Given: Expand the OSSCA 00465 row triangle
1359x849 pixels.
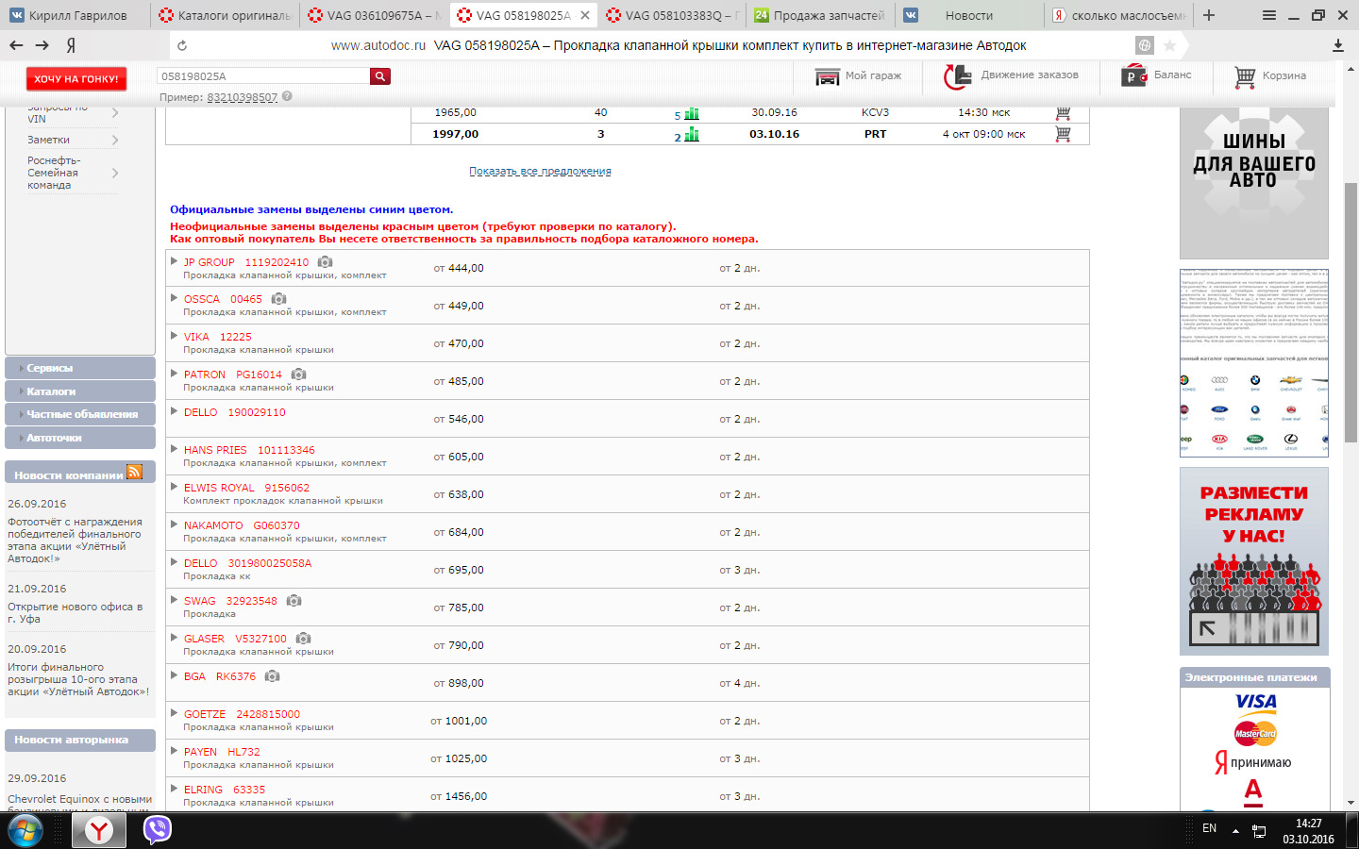Looking at the screenshot, I should pyautogui.click(x=174, y=298).
